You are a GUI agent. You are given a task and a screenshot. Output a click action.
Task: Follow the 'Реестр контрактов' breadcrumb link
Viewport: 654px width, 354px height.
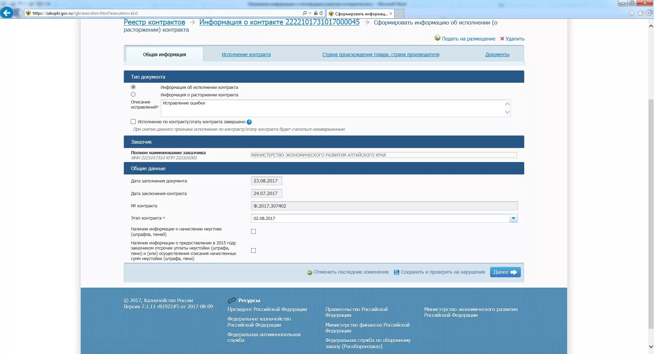[154, 22]
